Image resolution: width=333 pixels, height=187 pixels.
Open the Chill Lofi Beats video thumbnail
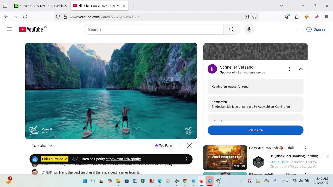click(x=225, y=158)
